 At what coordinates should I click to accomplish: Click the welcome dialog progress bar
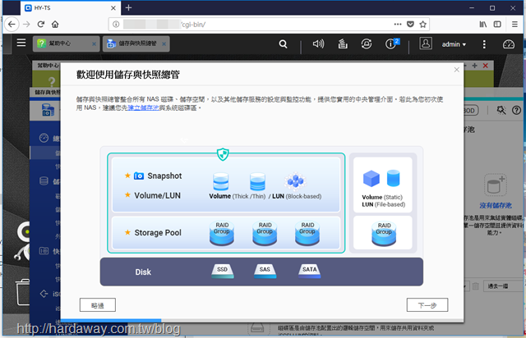[x=262, y=321]
